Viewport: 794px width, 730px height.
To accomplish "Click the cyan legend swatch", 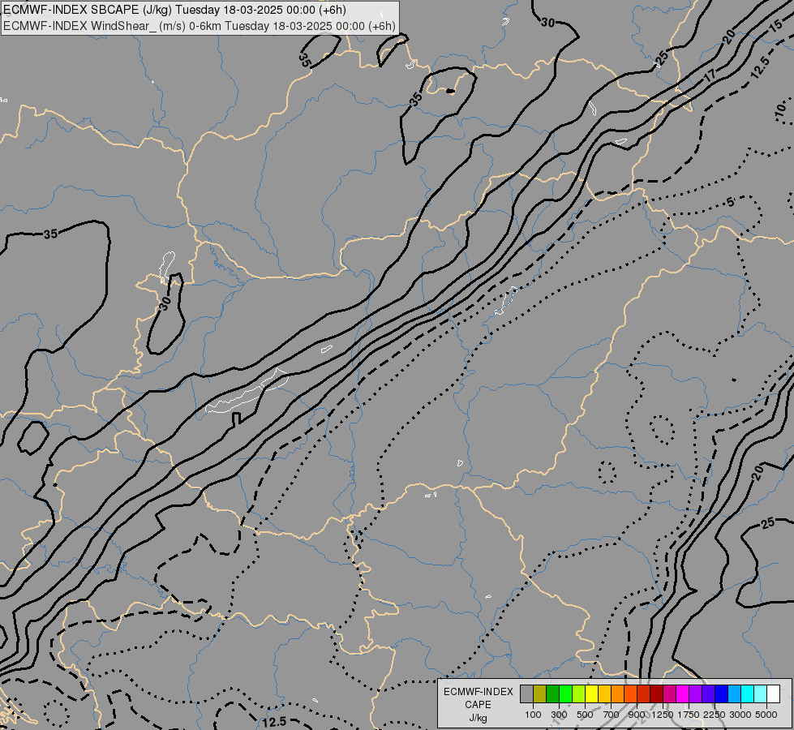I will coord(747,694).
